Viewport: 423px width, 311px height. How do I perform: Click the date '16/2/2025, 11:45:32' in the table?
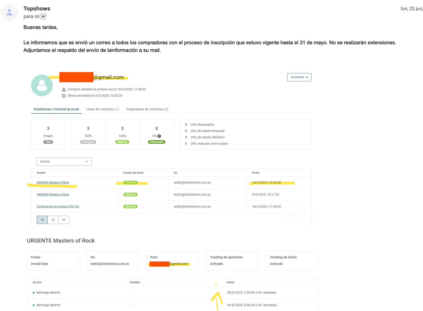coord(266,206)
